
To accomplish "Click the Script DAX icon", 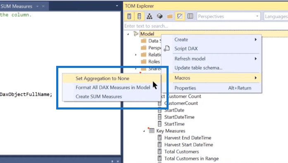I will click(167, 49).
